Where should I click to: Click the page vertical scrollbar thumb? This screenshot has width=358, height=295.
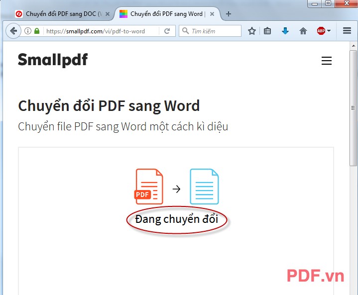click(x=353, y=108)
